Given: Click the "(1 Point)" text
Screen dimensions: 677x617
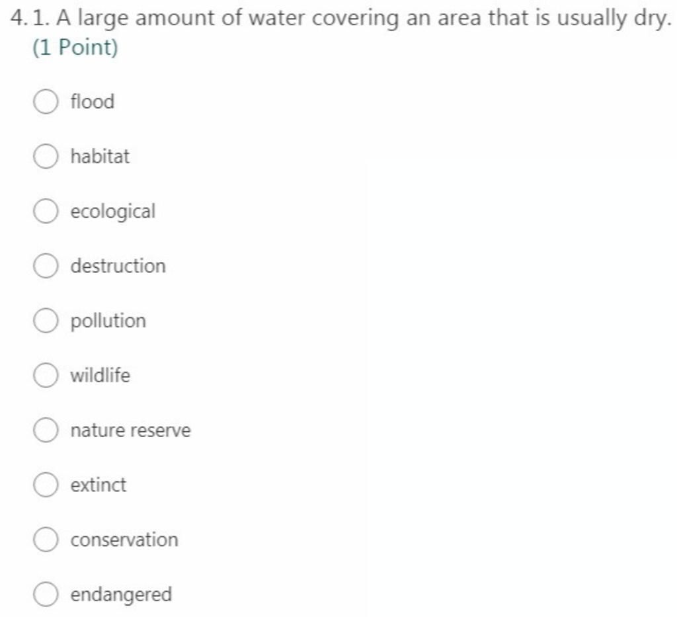Looking at the screenshot, I should coord(75,48).
